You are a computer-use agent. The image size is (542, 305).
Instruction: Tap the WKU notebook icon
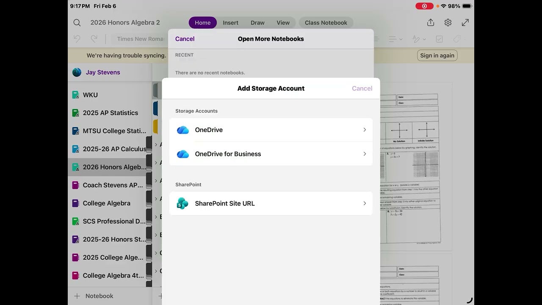tap(76, 95)
